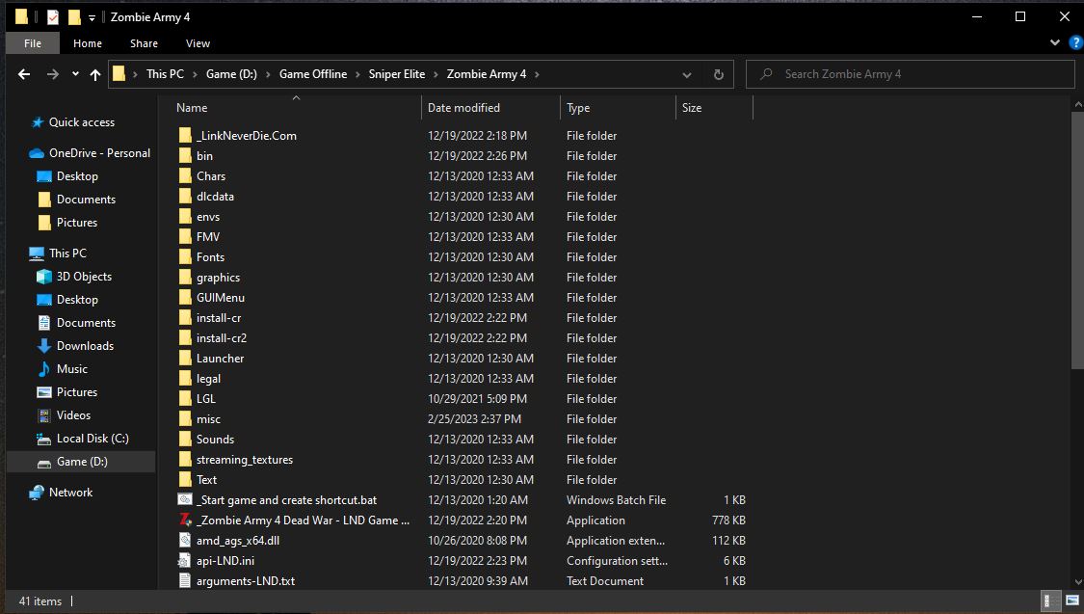Open the File menu
This screenshot has height=614, width=1084.
point(32,43)
